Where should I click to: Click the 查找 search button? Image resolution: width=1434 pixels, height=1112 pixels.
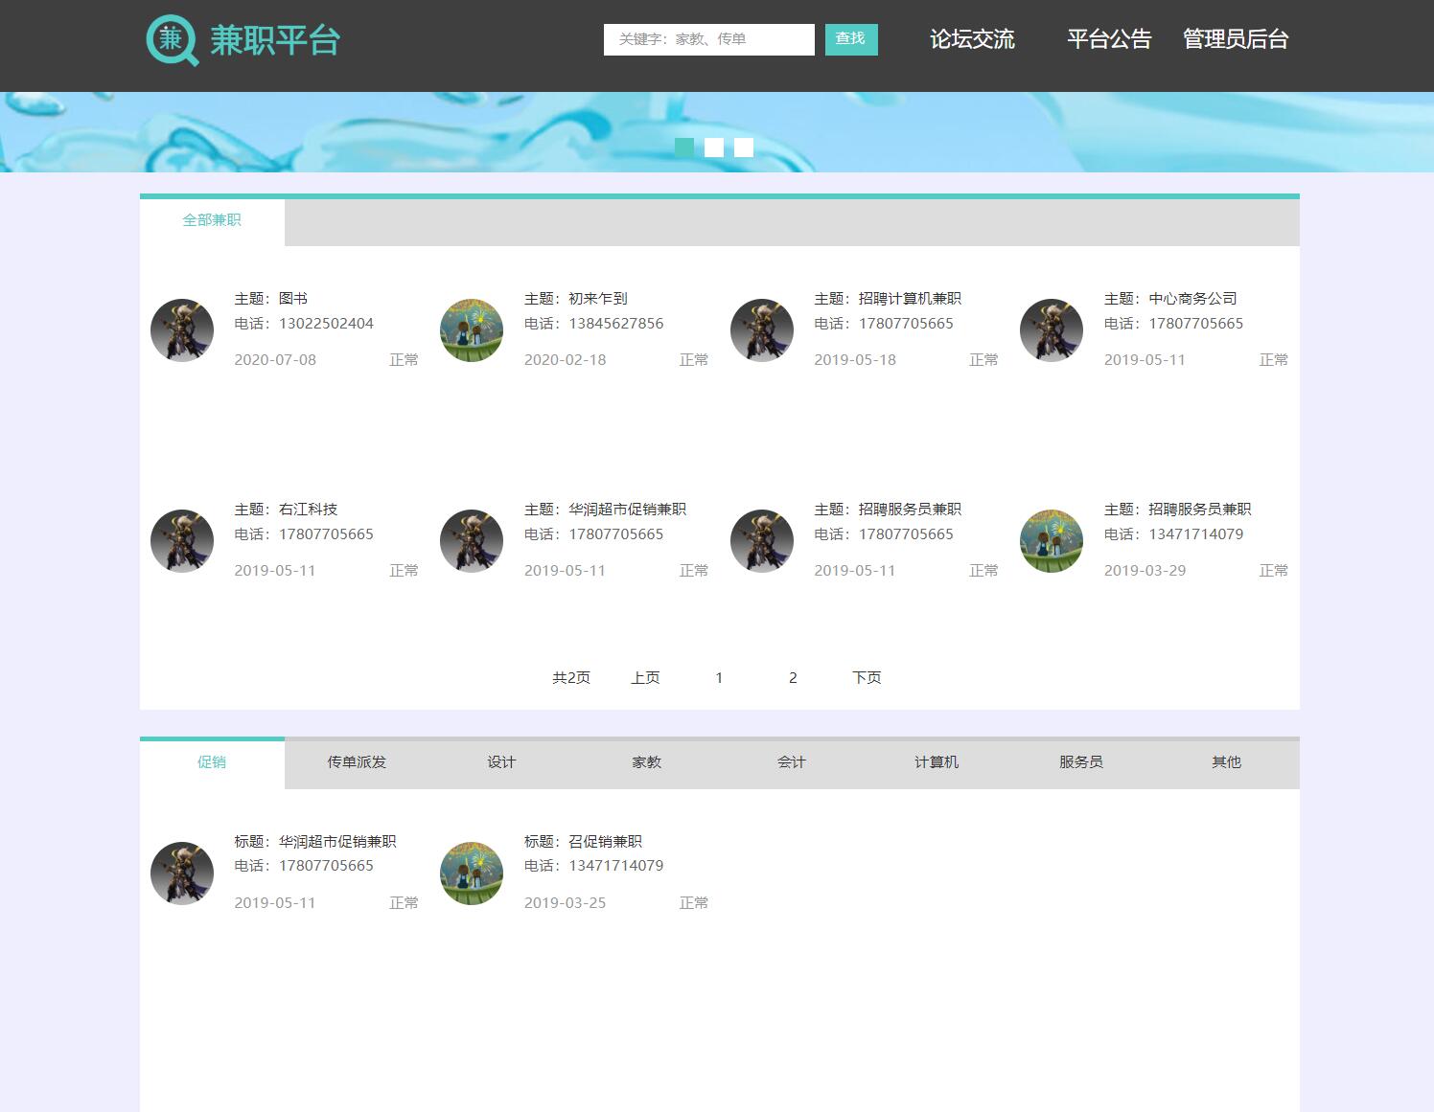pyautogui.click(x=851, y=39)
